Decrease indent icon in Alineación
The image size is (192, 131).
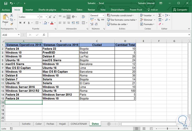[x=73, y=23]
